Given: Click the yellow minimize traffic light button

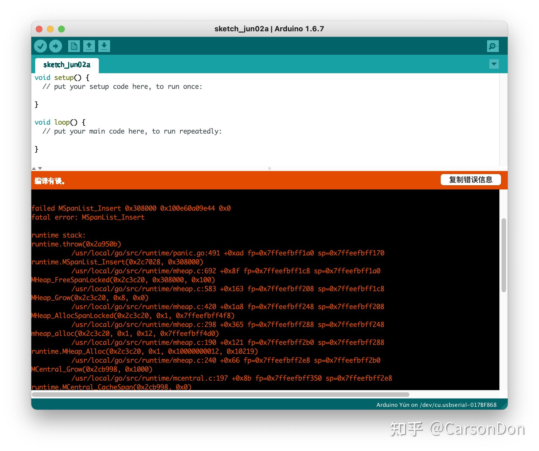Looking at the screenshot, I should (x=50, y=29).
